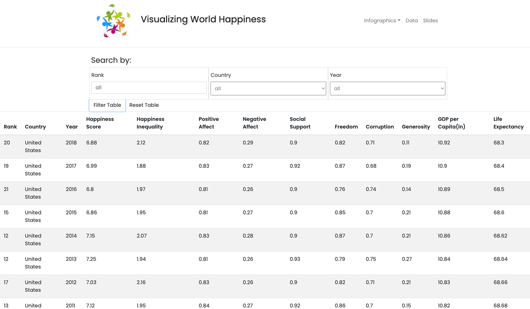Screen dimensions: 530x309
Task: Click the Freedom column header
Action: click(346, 127)
